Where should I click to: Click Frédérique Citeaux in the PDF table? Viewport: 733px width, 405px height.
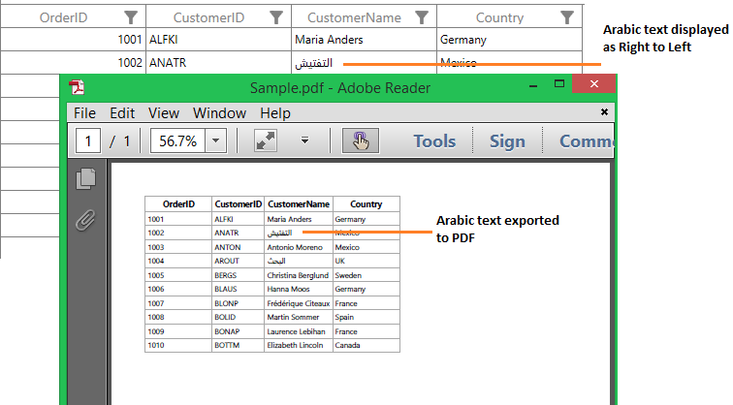coord(299,303)
